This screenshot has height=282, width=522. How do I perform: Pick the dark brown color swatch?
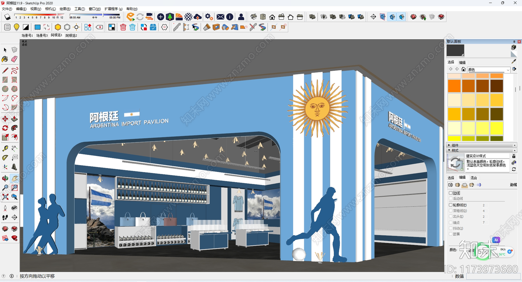pos(497,86)
